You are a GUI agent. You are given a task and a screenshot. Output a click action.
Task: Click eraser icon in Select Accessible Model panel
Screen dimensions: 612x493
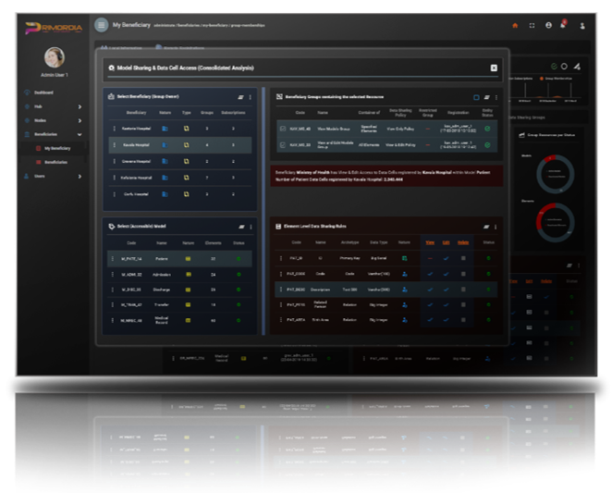(239, 226)
